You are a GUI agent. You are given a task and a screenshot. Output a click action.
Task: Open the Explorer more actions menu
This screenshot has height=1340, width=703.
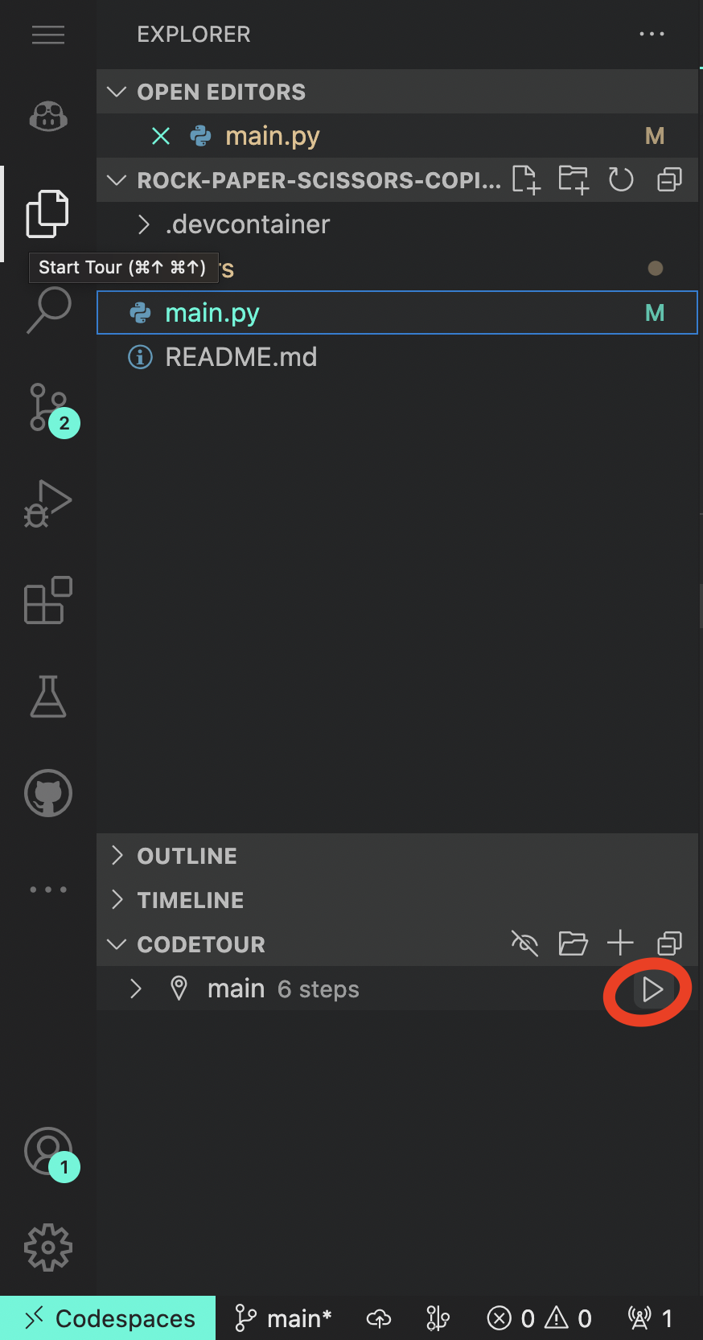click(652, 34)
